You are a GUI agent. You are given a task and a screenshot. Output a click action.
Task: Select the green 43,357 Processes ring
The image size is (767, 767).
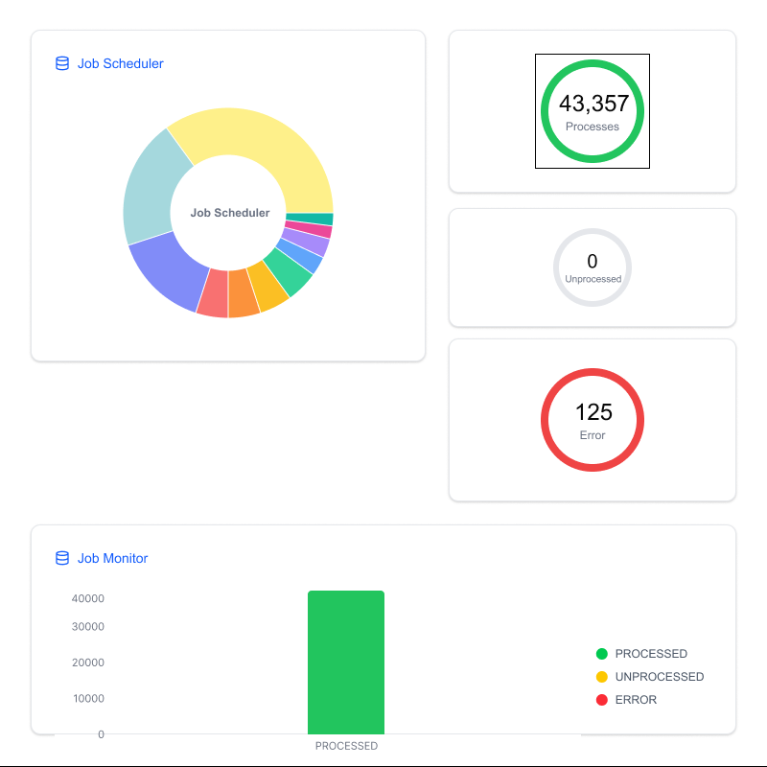click(593, 111)
